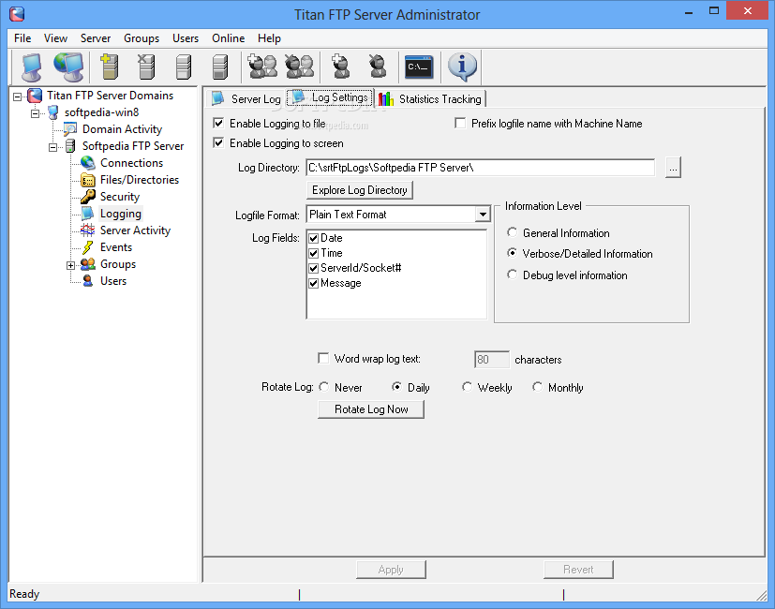Expand the Groups tree node
Viewport: 775px width, 609px height.
click(70, 265)
